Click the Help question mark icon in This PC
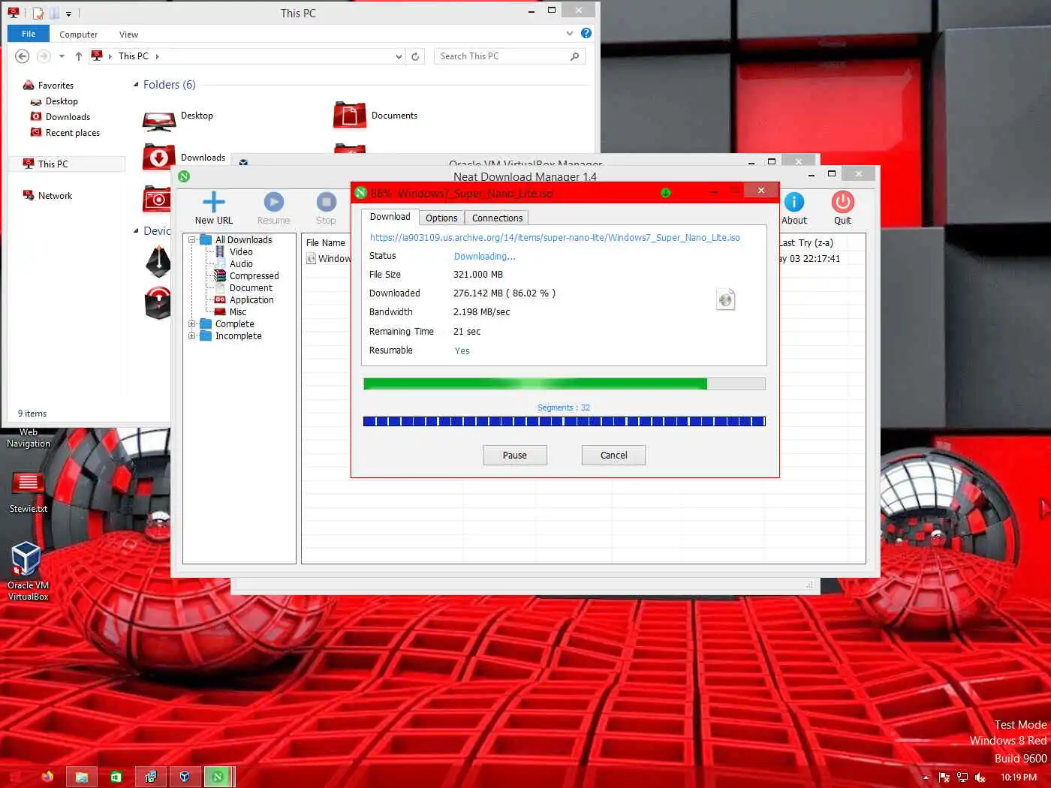This screenshot has height=788, width=1051. 586,33
